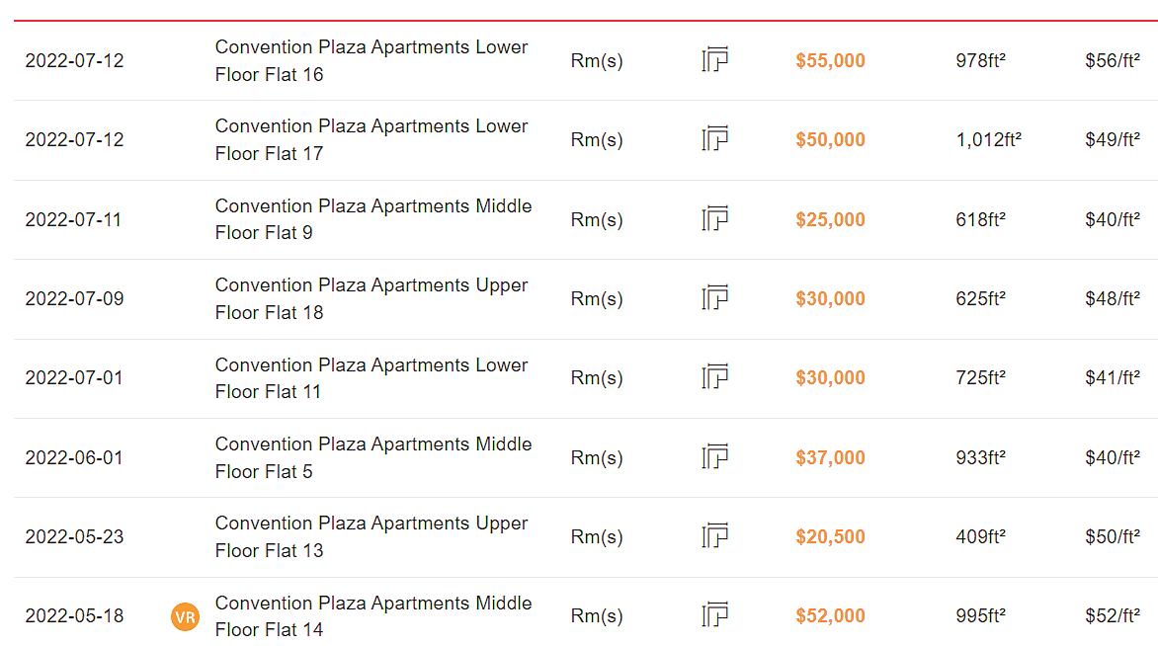Open floor plan icon for Lower Floor Flat 17
This screenshot has width=1158, height=646.
(x=715, y=139)
